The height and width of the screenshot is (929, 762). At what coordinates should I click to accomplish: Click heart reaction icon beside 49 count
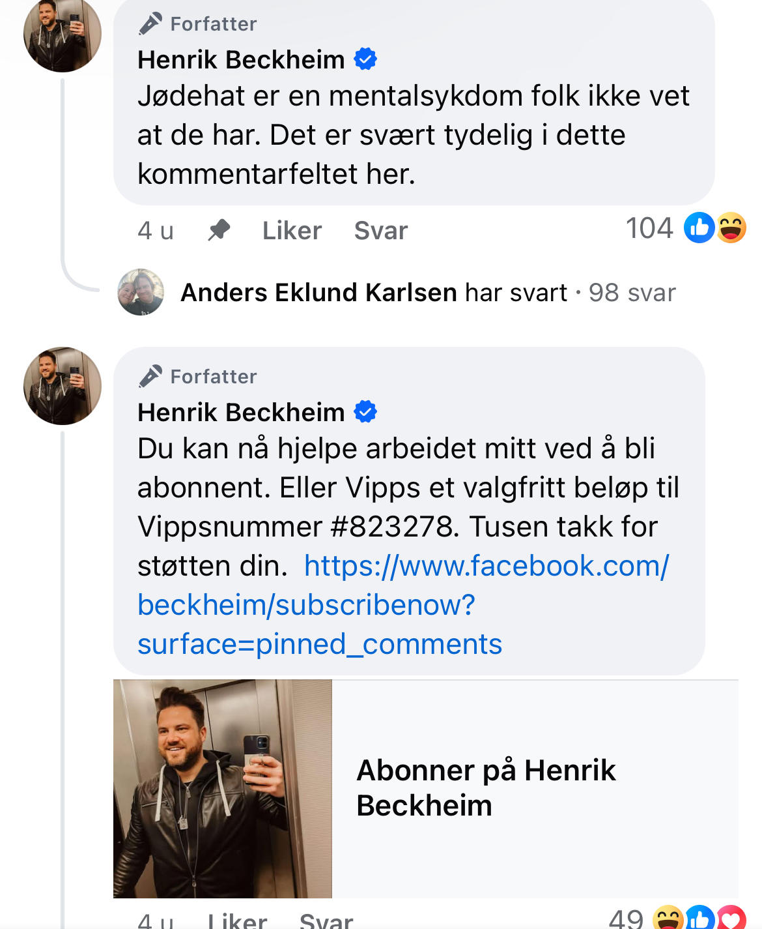point(731,917)
